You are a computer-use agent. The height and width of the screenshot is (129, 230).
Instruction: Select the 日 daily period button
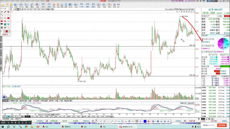coord(15,9)
